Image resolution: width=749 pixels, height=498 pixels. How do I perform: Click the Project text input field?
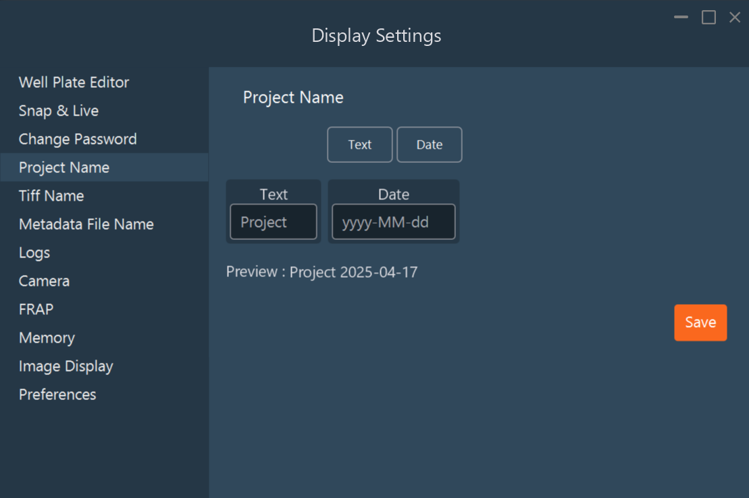click(273, 221)
